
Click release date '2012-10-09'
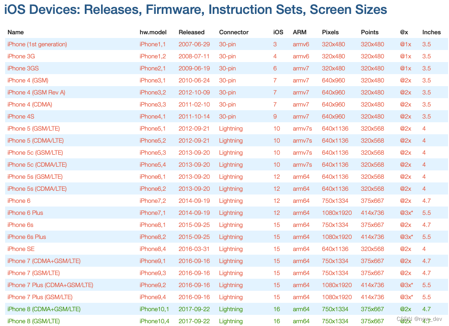pyautogui.click(x=194, y=93)
